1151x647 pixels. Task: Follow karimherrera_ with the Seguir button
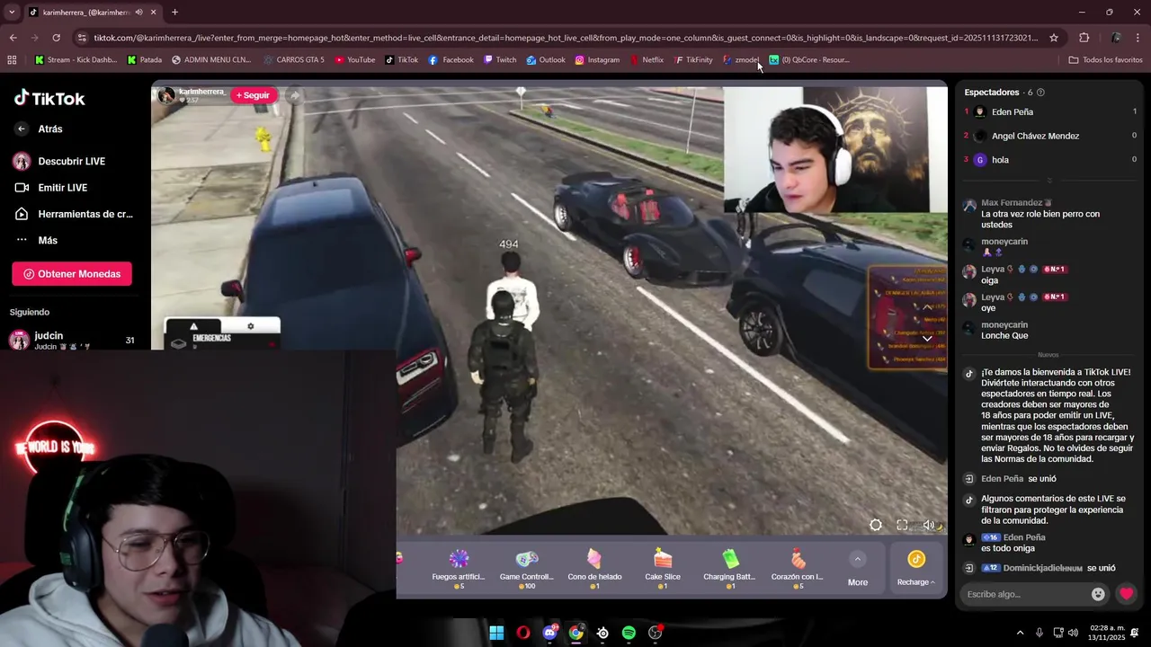tap(253, 95)
